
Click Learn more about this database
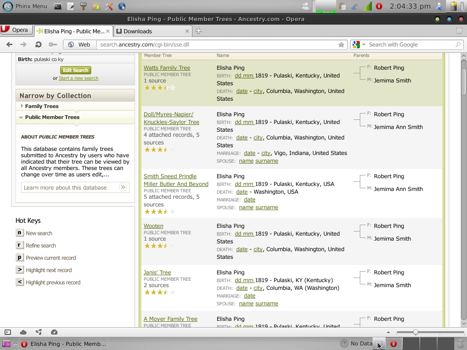65,187
